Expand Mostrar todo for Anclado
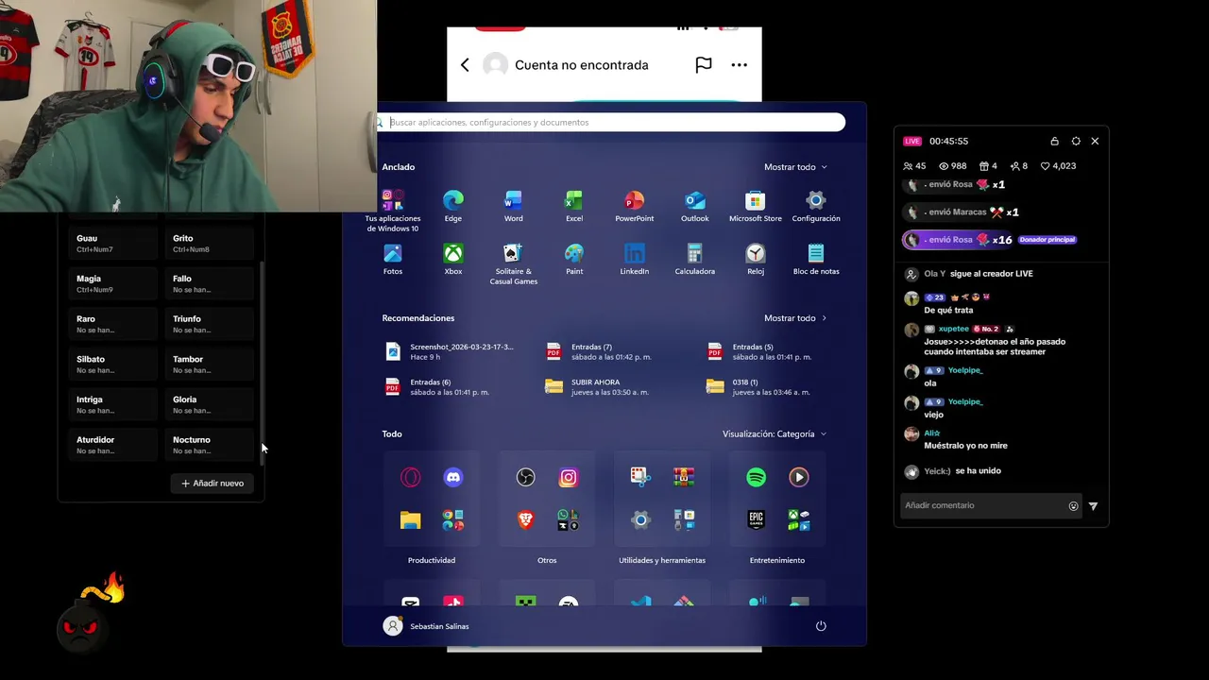Viewport: 1209px width, 680px height. (795, 167)
